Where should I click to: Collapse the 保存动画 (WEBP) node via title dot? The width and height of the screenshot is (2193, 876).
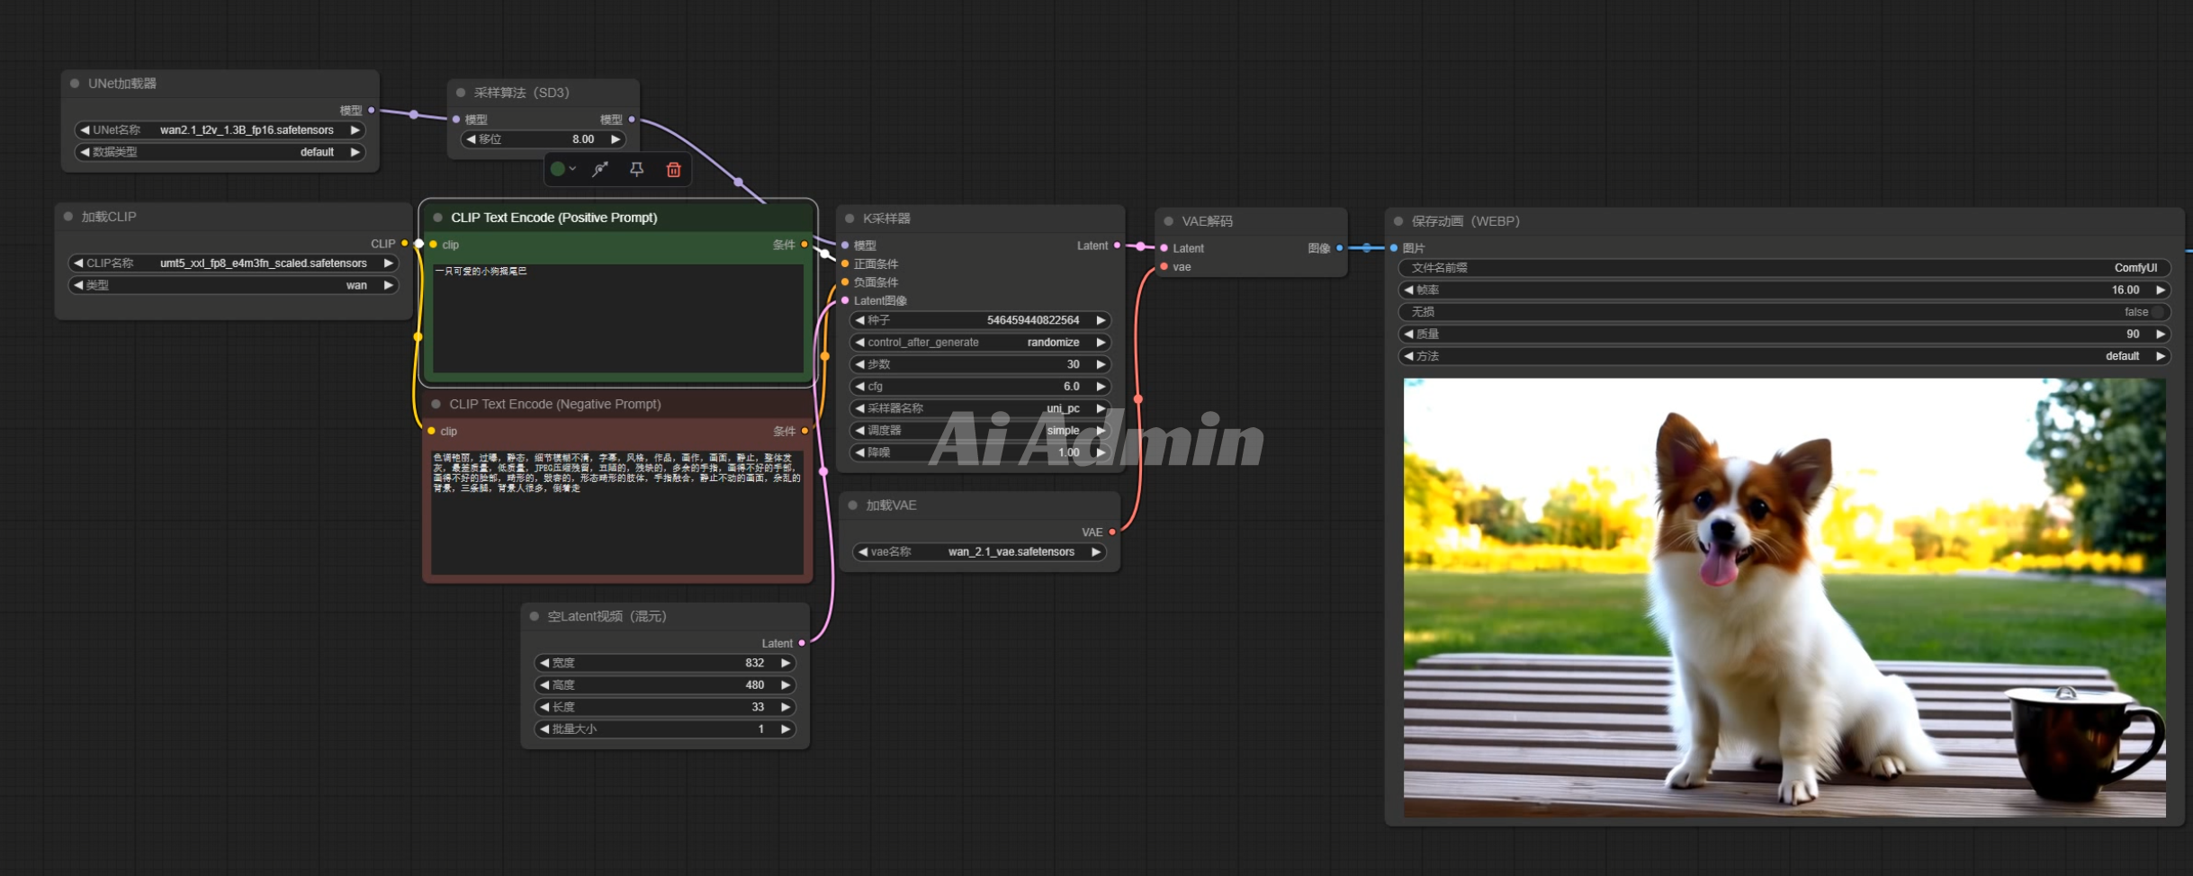(1398, 221)
